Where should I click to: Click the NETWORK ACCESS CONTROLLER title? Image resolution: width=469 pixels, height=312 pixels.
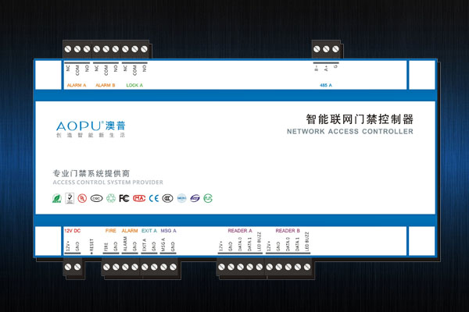click(x=350, y=131)
